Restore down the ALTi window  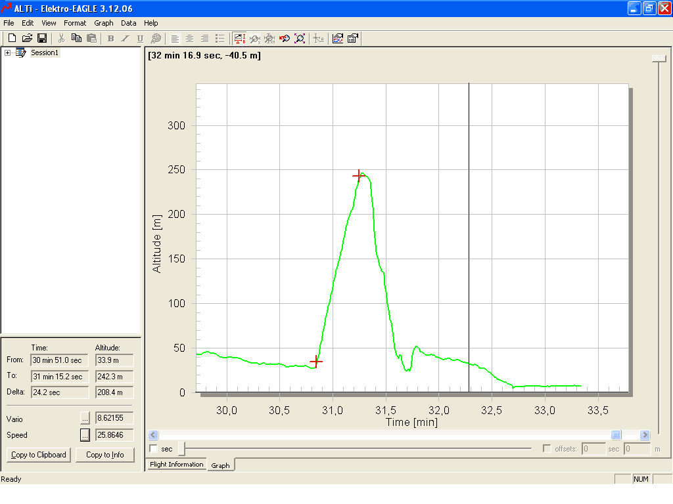coord(649,8)
